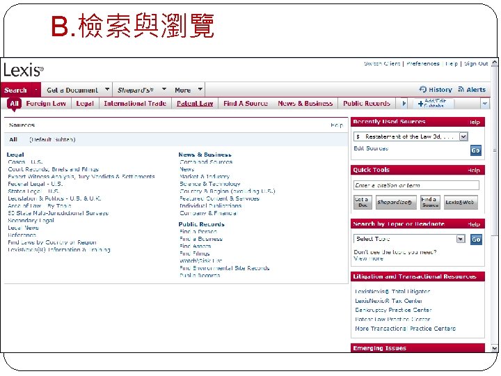
Task: Select the Search tab
Action: (15, 90)
